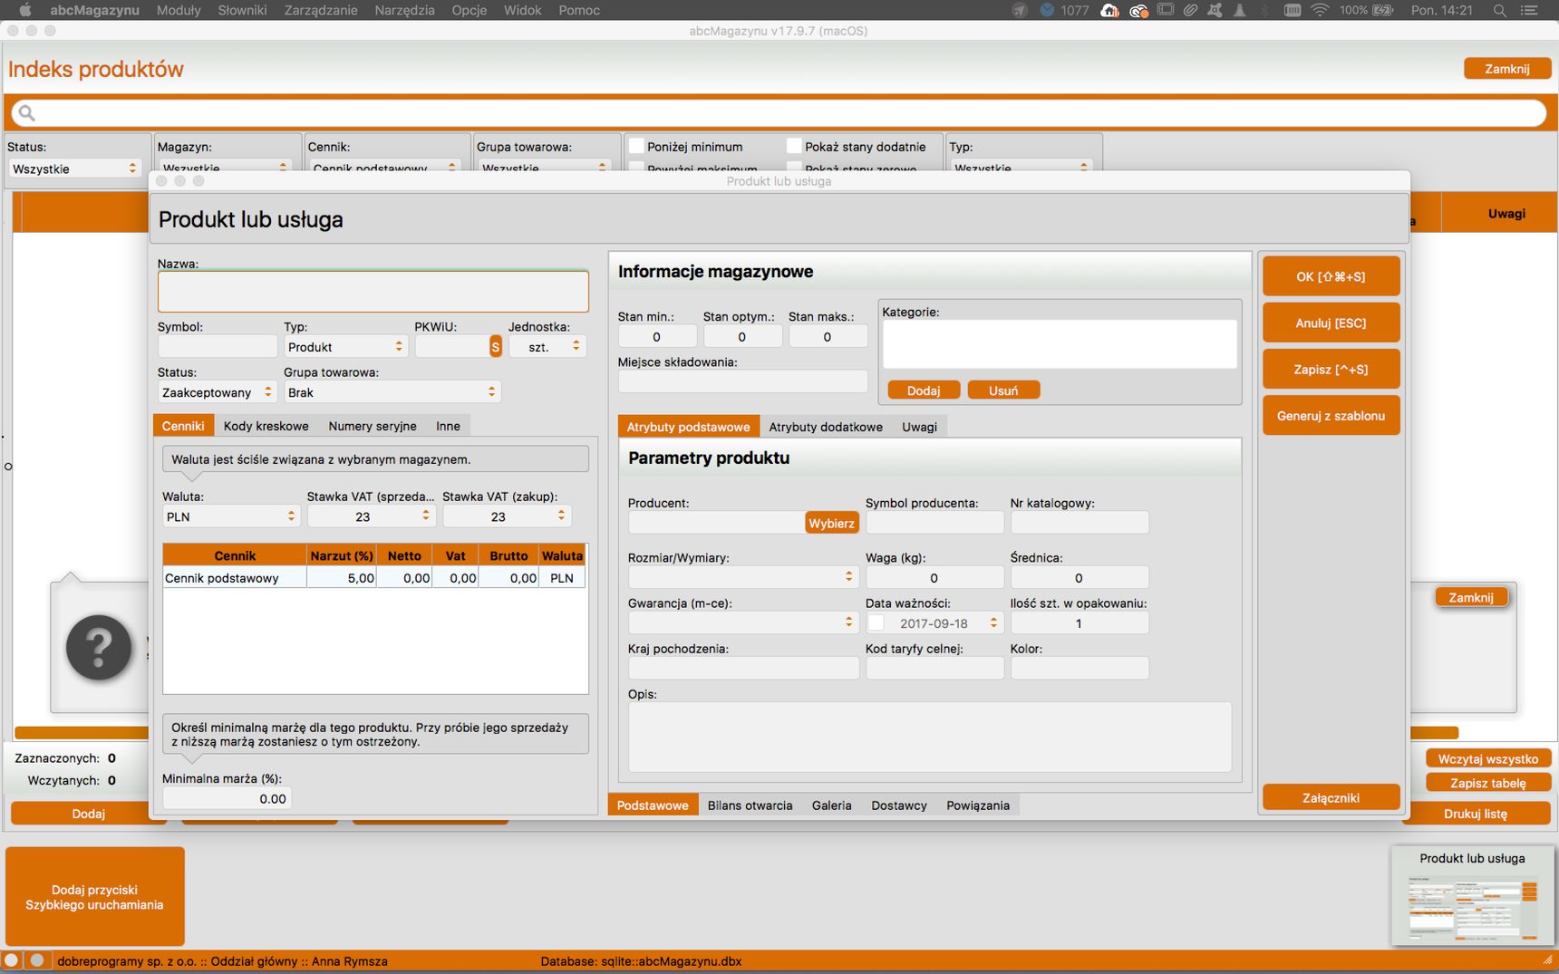Click Dodaj przyciski Szybkiego uruchamiania tile
1559x974 pixels.
94,897
